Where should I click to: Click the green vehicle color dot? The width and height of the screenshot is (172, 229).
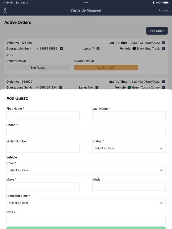[129, 87]
